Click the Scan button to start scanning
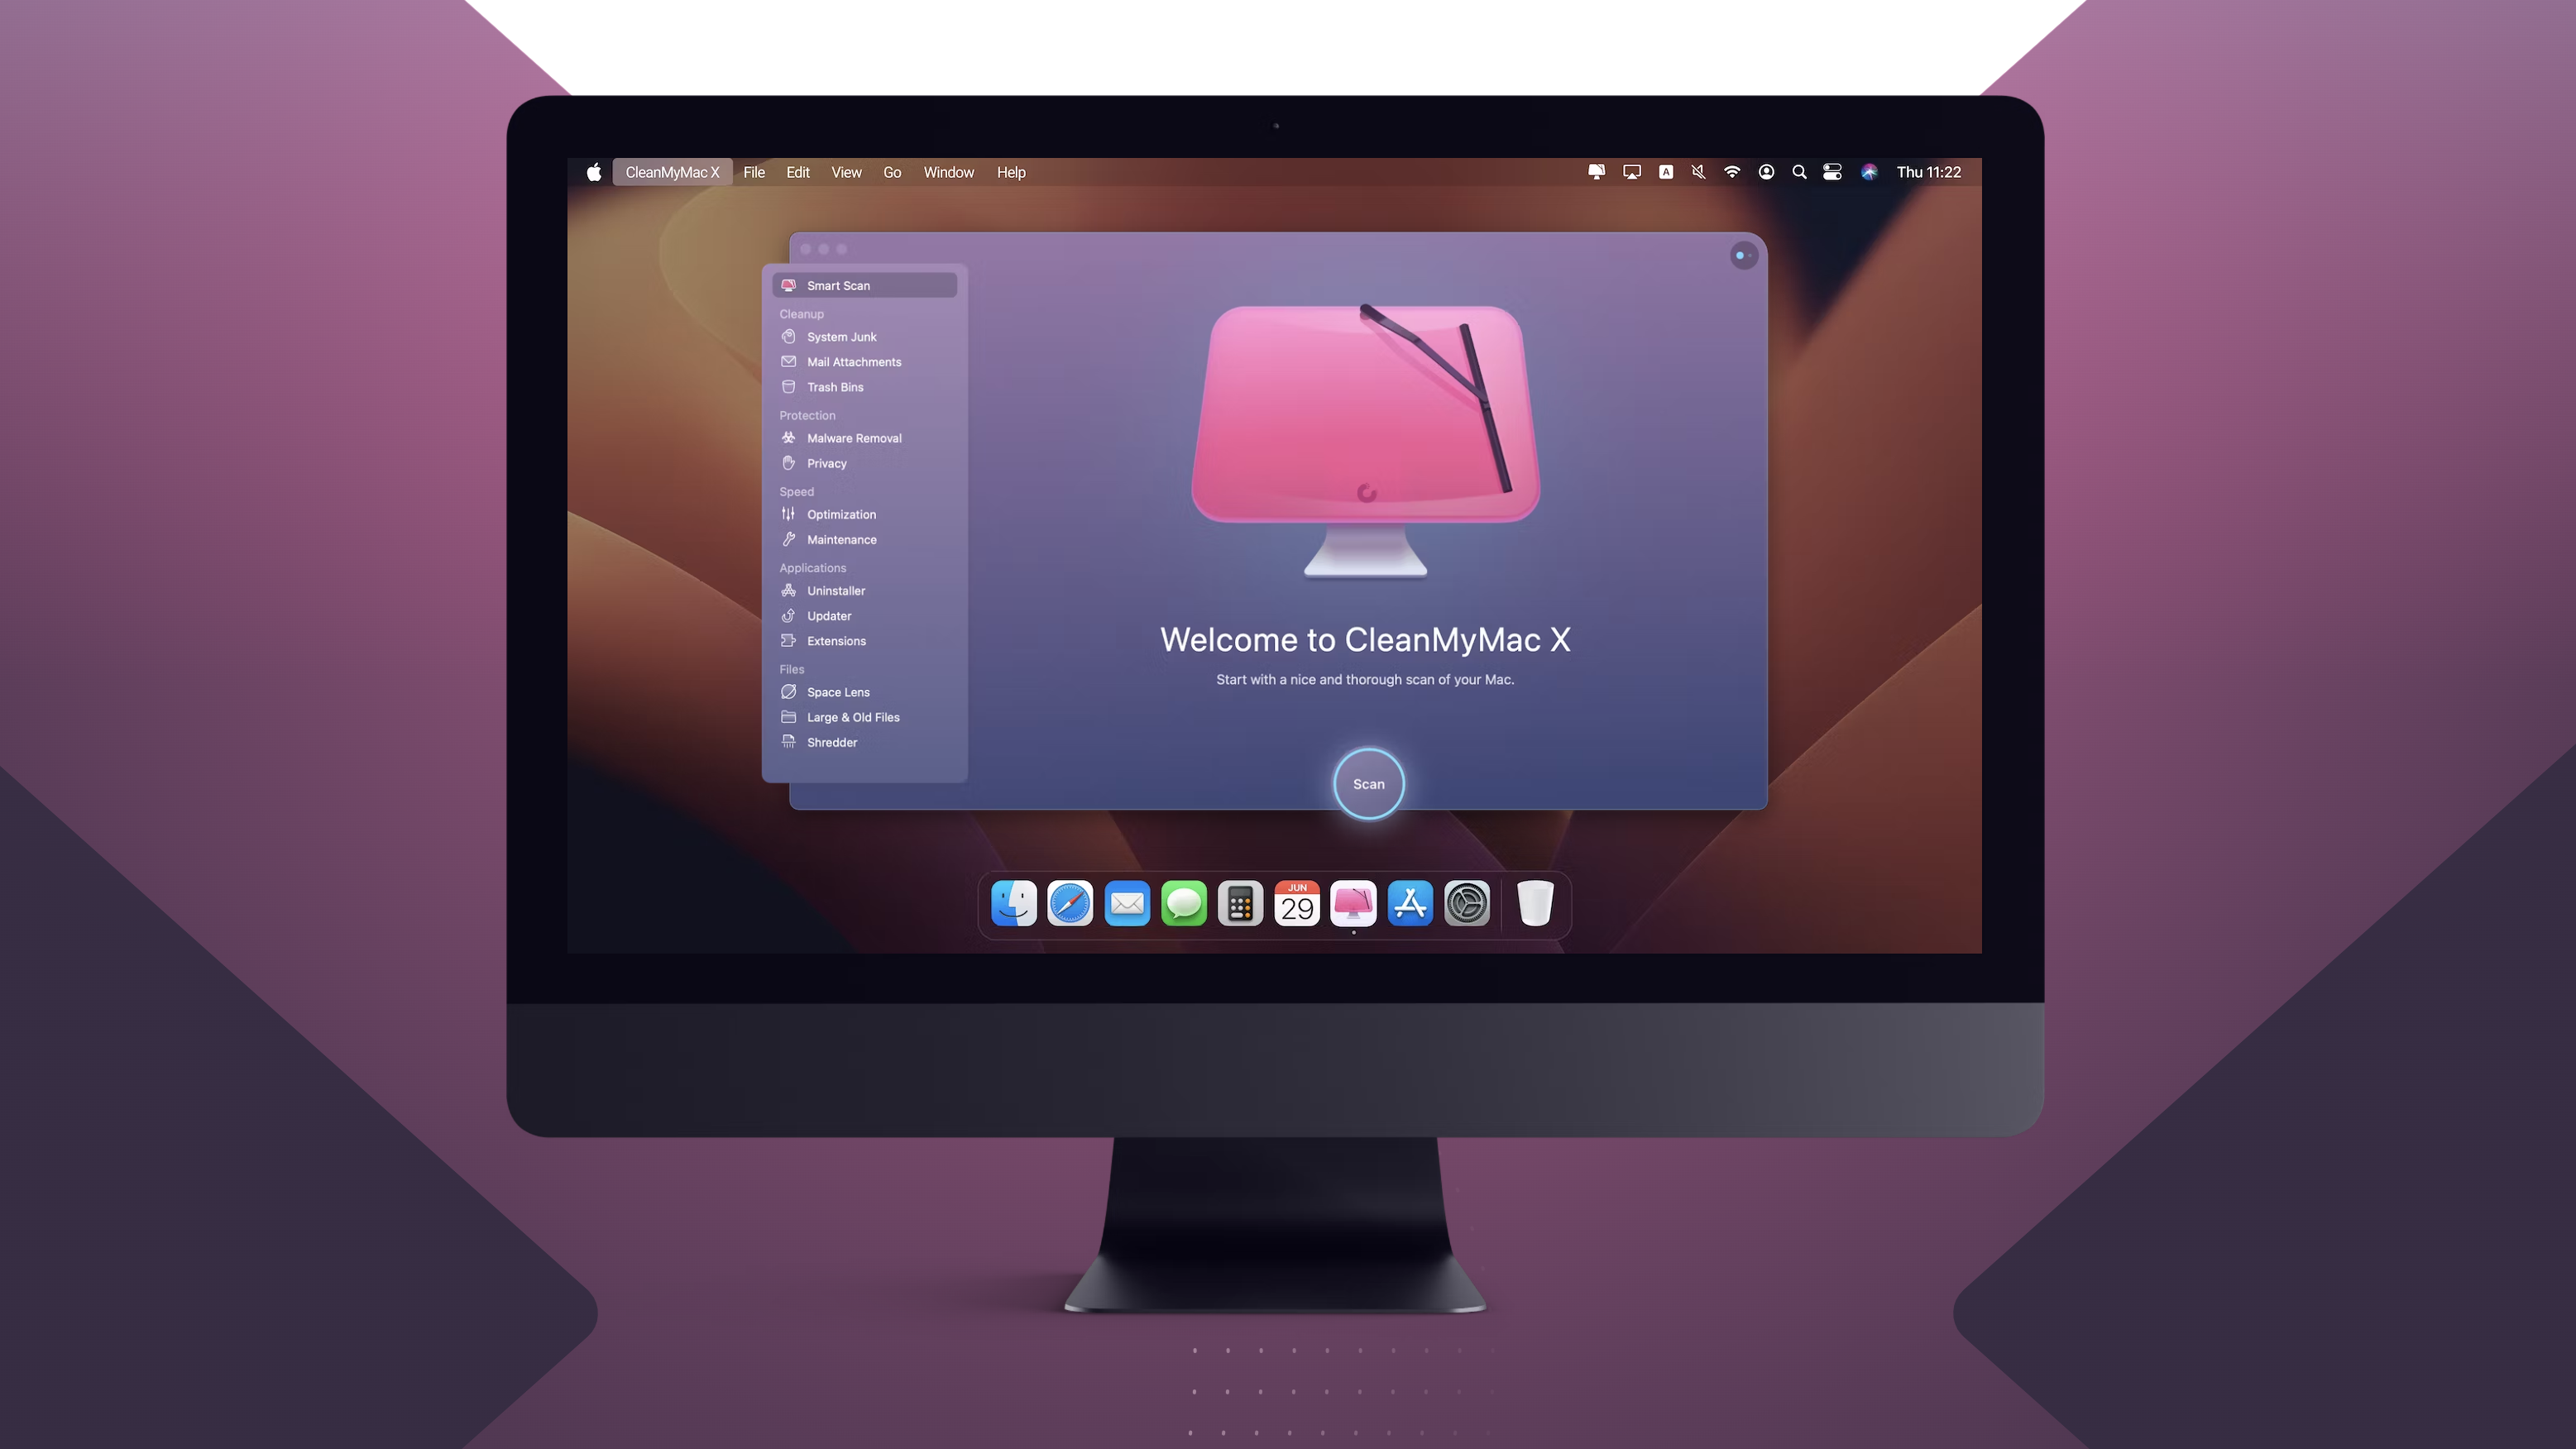The image size is (2576, 1449). pyautogui.click(x=1367, y=784)
